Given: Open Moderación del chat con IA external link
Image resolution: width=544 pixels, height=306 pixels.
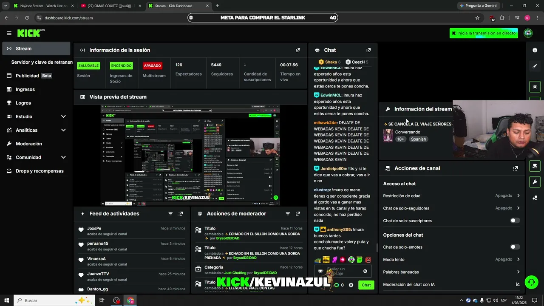Looking at the screenshot, I should (x=518, y=285).
